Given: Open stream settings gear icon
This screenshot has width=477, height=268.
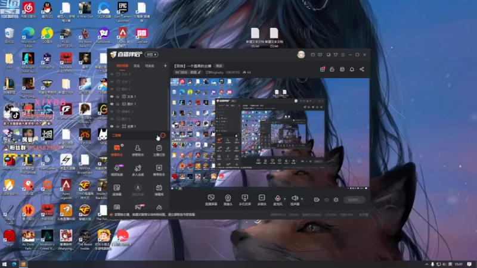Looking at the screenshot, I should click(x=336, y=200).
